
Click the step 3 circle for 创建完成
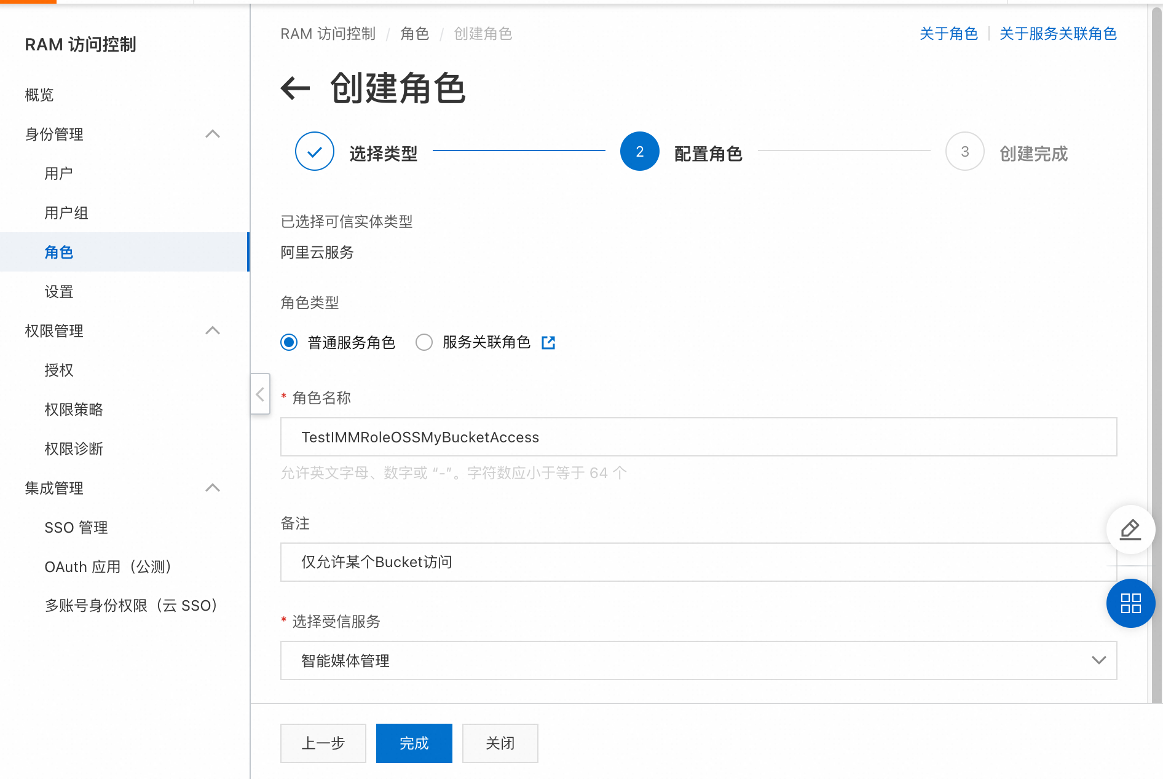[965, 151]
